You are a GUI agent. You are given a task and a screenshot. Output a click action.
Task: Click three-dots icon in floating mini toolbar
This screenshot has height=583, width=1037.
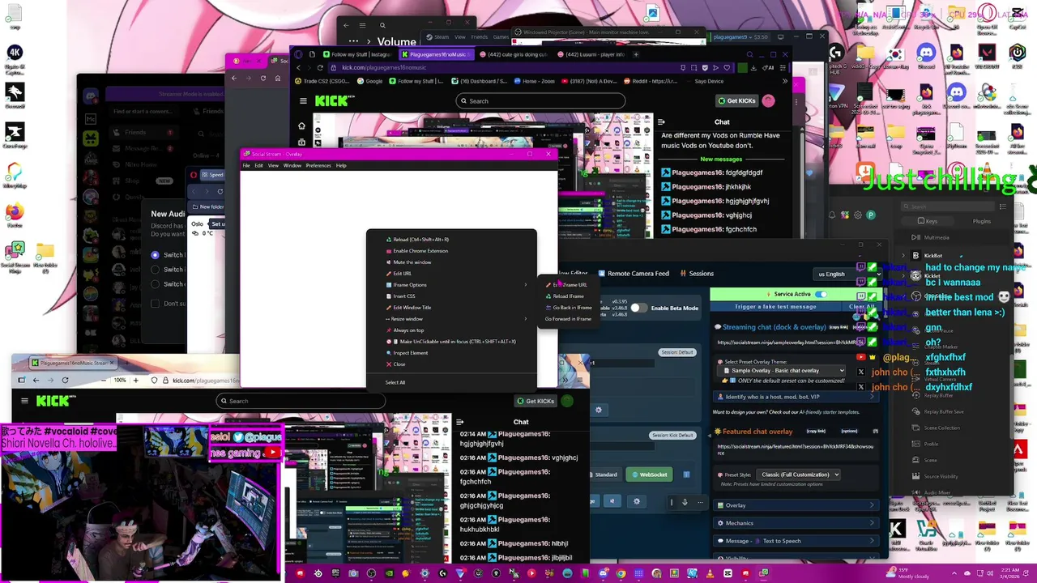[700, 502]
